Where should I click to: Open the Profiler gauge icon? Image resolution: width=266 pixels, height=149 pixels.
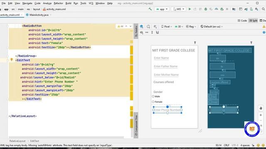pyautogui.click(x=216, y=9)
